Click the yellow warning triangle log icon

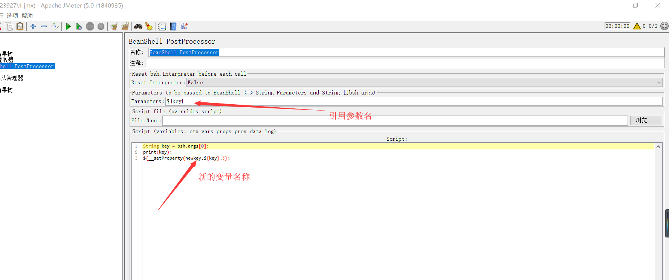point(637,26)
